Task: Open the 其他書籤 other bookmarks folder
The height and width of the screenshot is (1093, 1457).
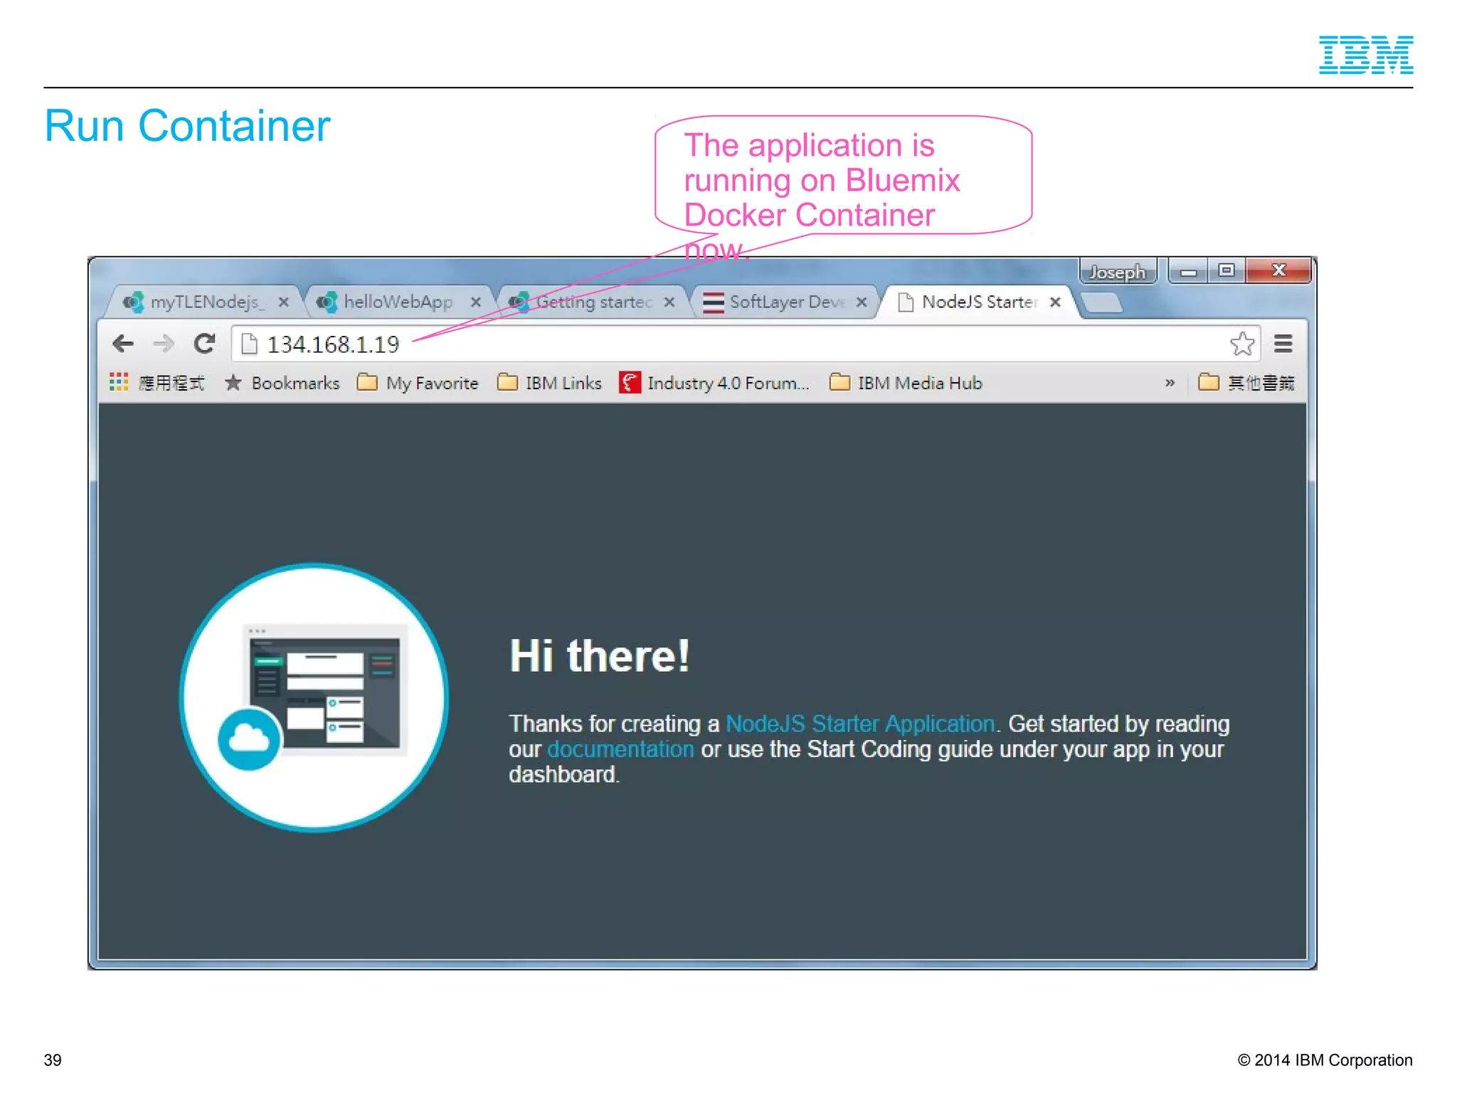Action: (1246, 383)
